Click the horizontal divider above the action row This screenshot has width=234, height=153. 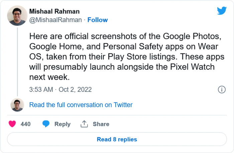[x=117, y=115]
